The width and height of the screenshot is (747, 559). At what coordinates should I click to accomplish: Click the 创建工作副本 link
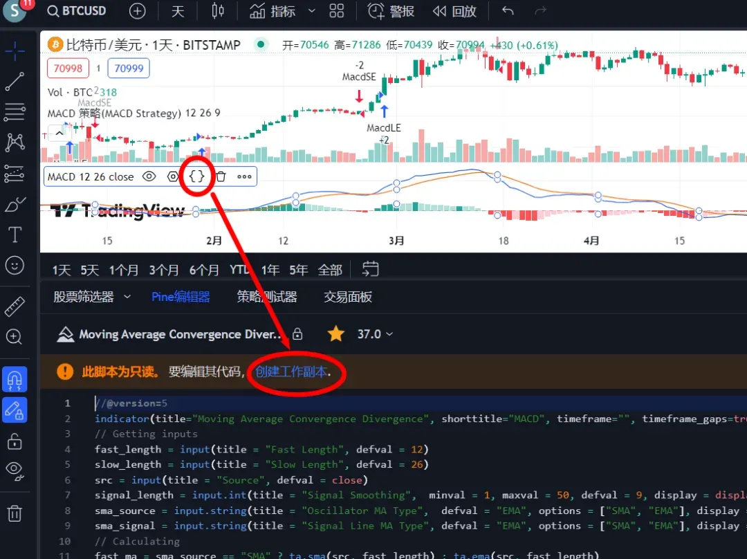coord(291,372)
